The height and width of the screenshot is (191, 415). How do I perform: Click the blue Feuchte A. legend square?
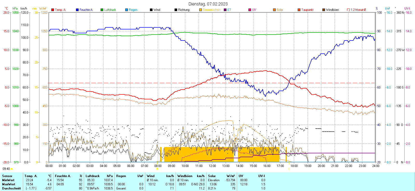(77, 10)
